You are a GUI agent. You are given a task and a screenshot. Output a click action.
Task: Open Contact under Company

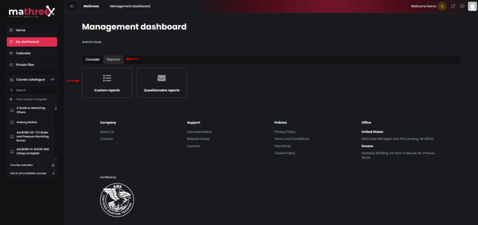(x=106, y=139)
